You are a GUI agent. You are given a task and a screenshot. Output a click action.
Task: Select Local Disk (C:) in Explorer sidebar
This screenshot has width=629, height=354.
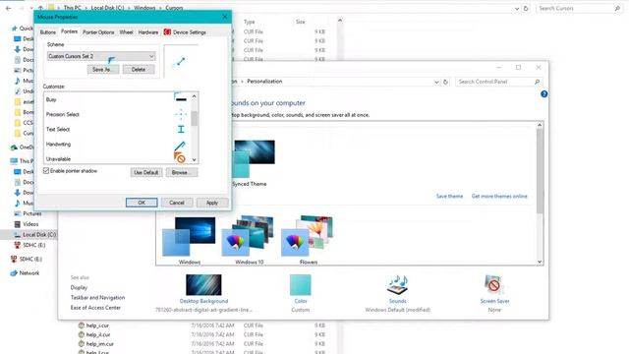click(35, 234)
